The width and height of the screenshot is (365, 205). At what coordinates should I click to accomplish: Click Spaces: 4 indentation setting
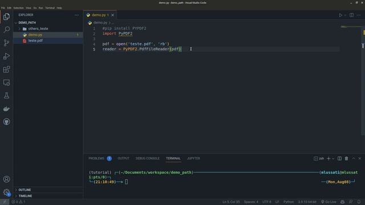click(251, 202)
